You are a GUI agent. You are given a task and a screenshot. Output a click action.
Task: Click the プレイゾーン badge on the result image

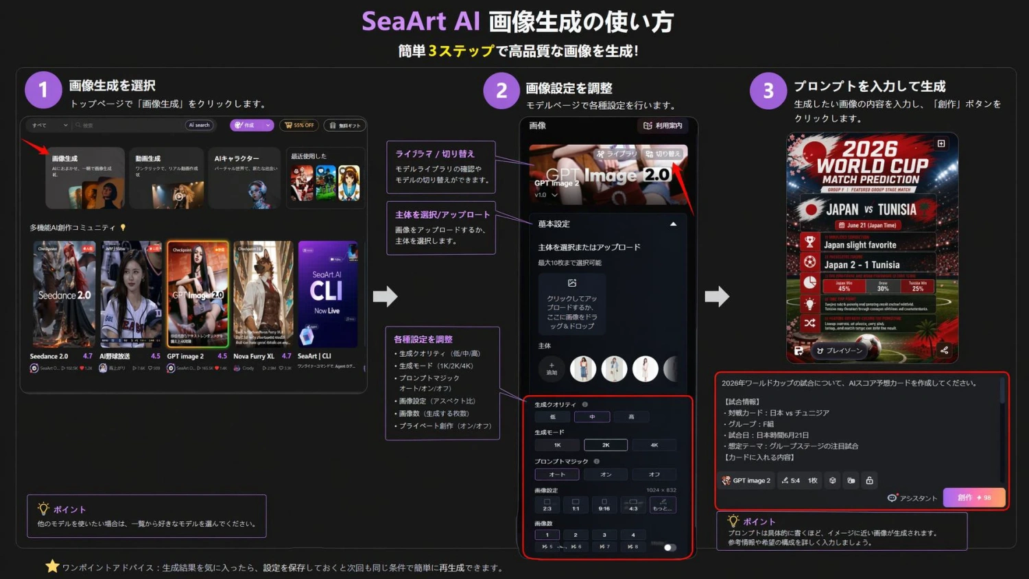pos(840,351)
